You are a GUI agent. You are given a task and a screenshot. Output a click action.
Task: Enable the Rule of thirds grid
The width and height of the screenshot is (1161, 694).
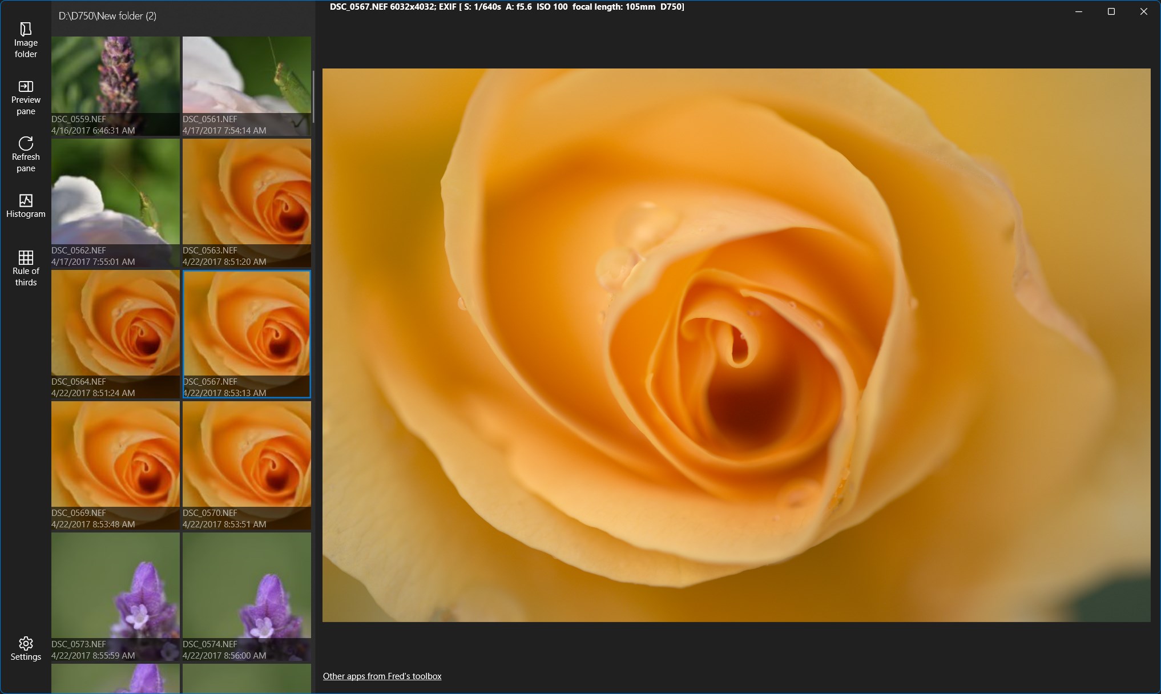coord(26,268)
